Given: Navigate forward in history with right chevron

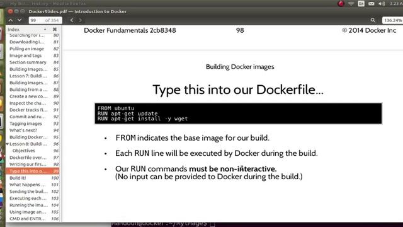Looking at the screenshot, I should 80,20.
